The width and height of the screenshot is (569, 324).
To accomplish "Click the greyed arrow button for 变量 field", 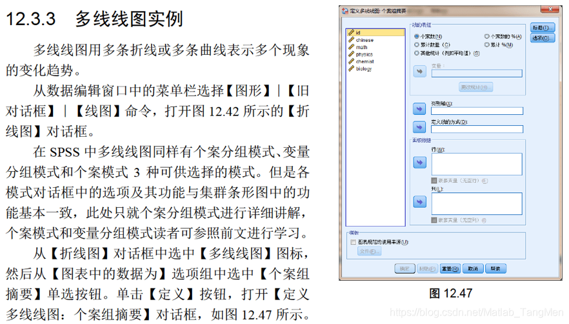I will click(x=419, y=71).
